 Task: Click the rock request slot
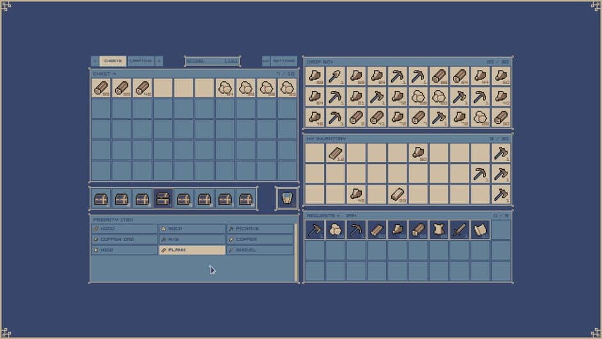335,230
